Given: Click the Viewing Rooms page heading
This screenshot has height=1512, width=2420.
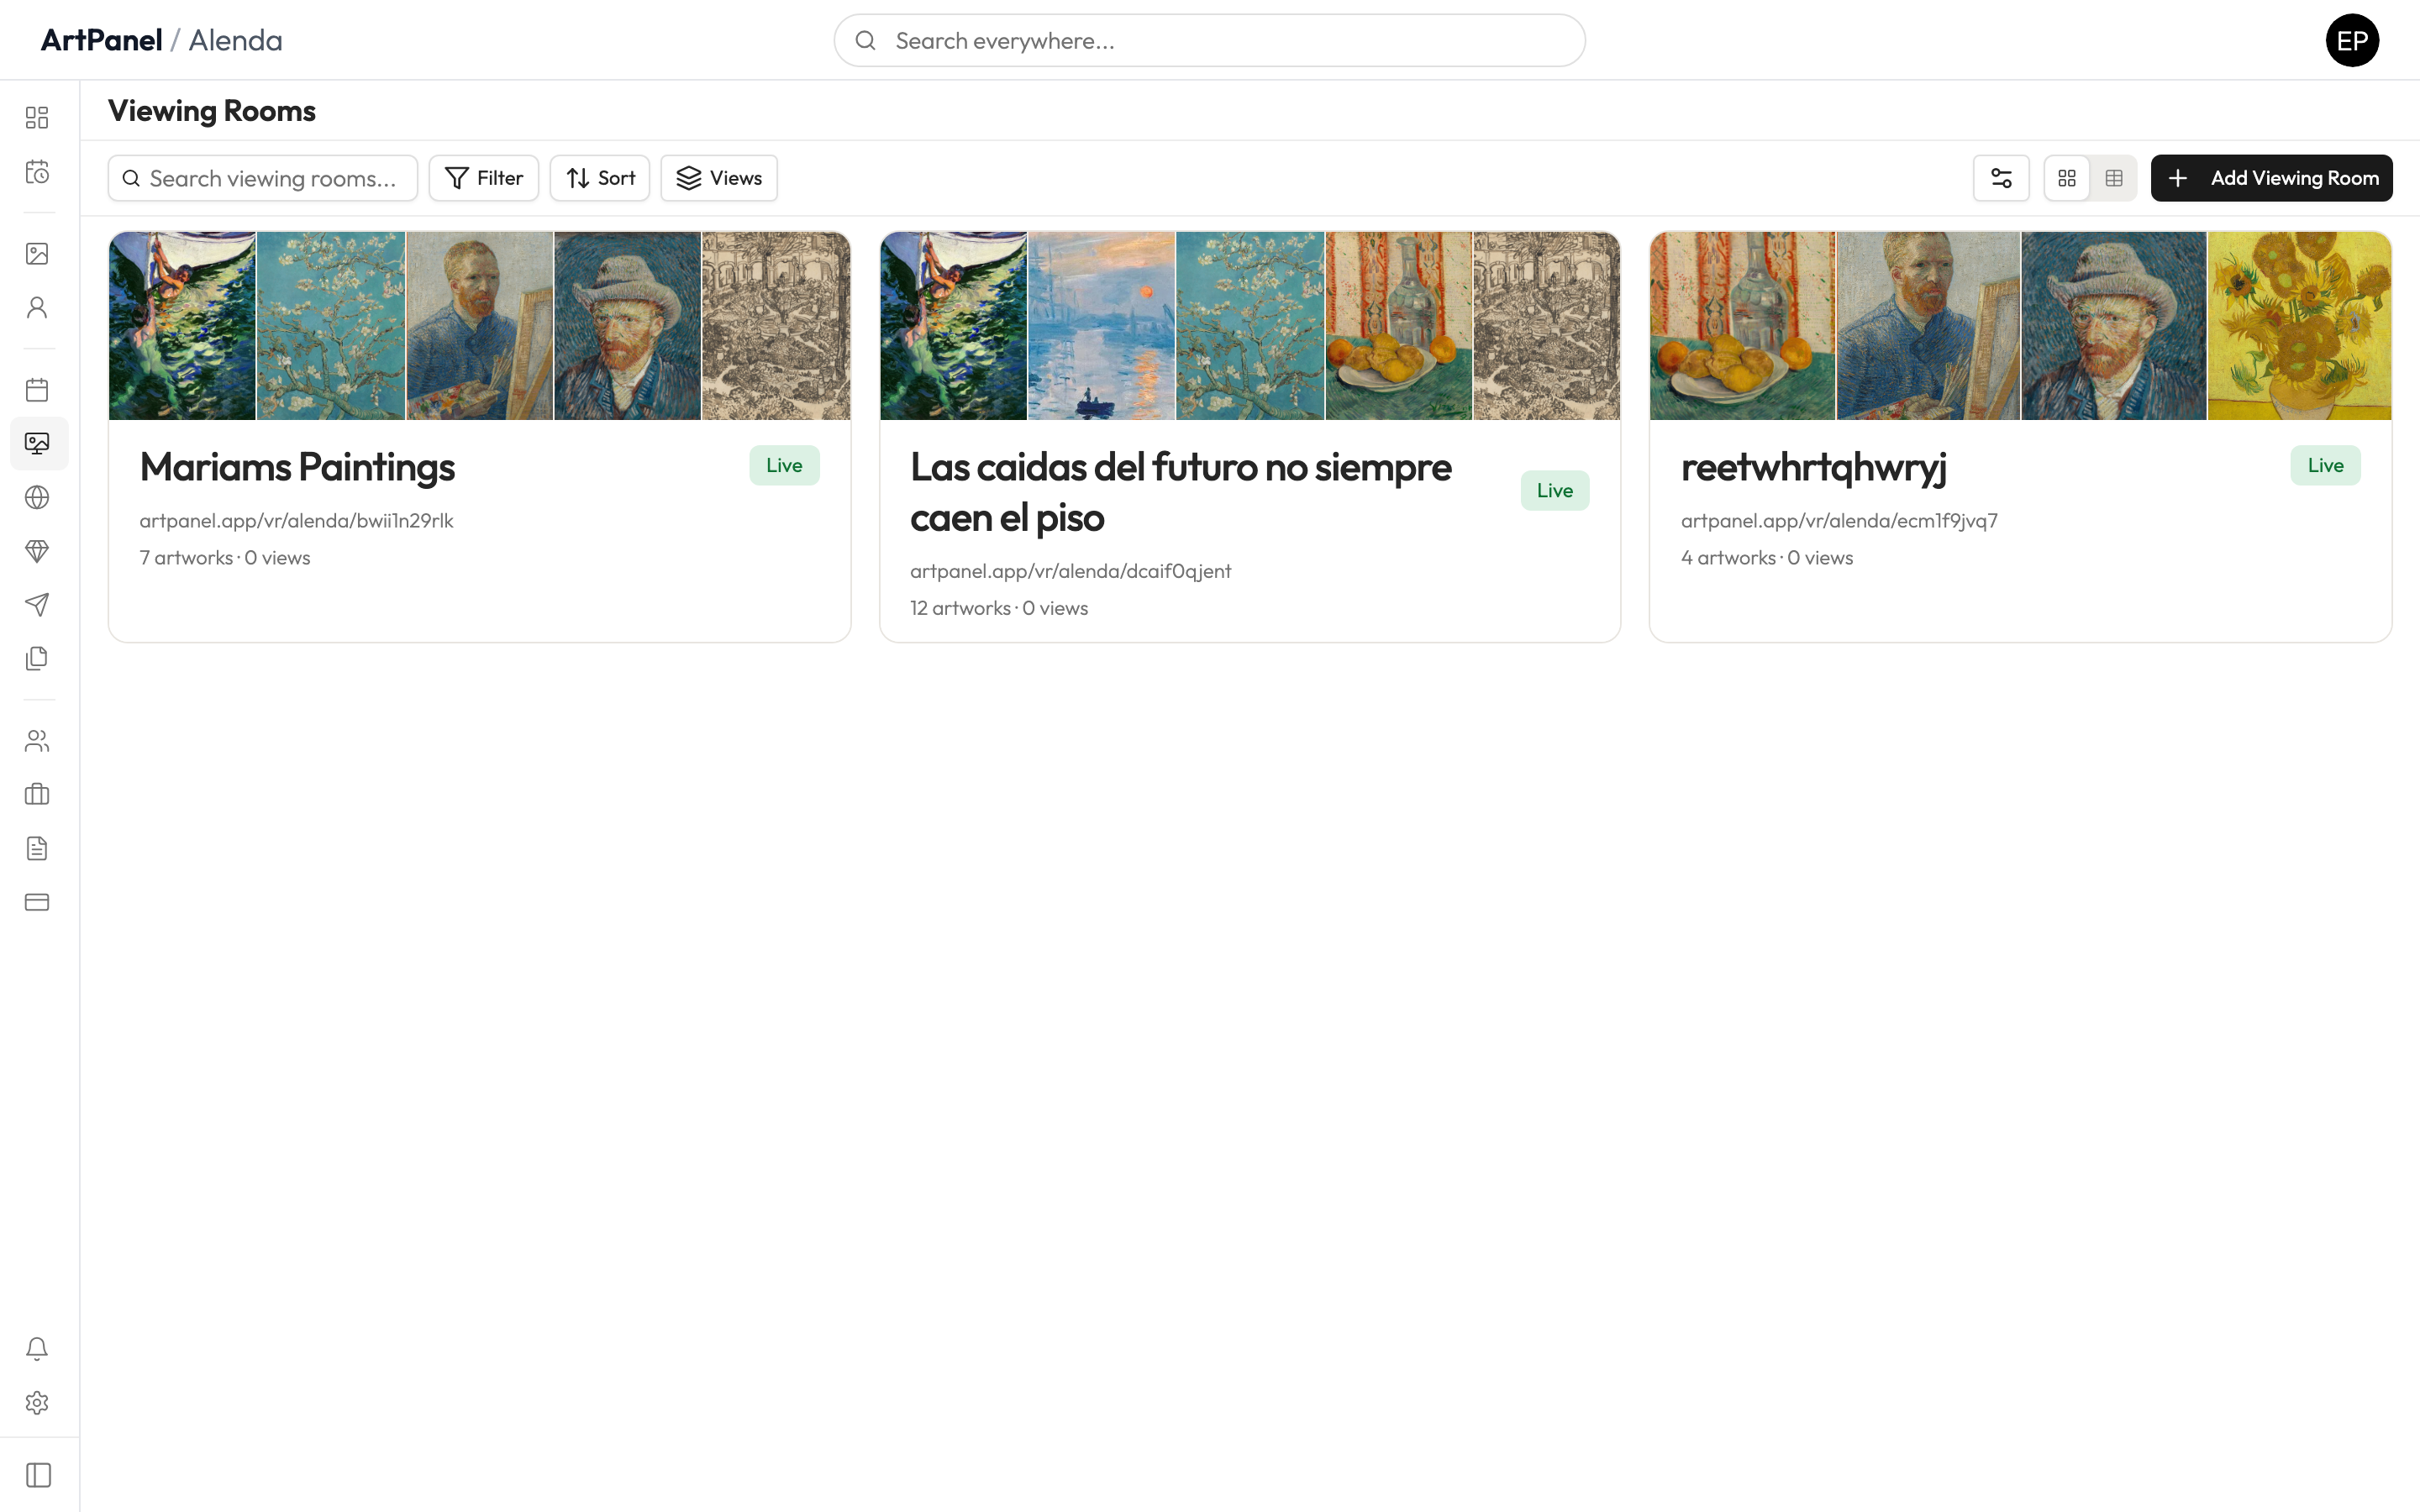Looking at the screenshot, I should 212,111.
